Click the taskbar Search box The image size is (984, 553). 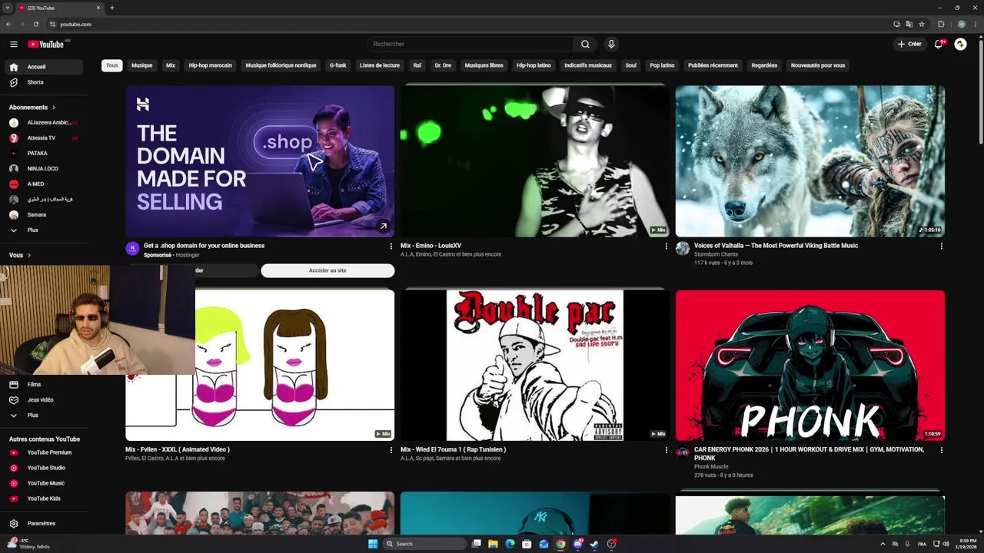point(424,544)
